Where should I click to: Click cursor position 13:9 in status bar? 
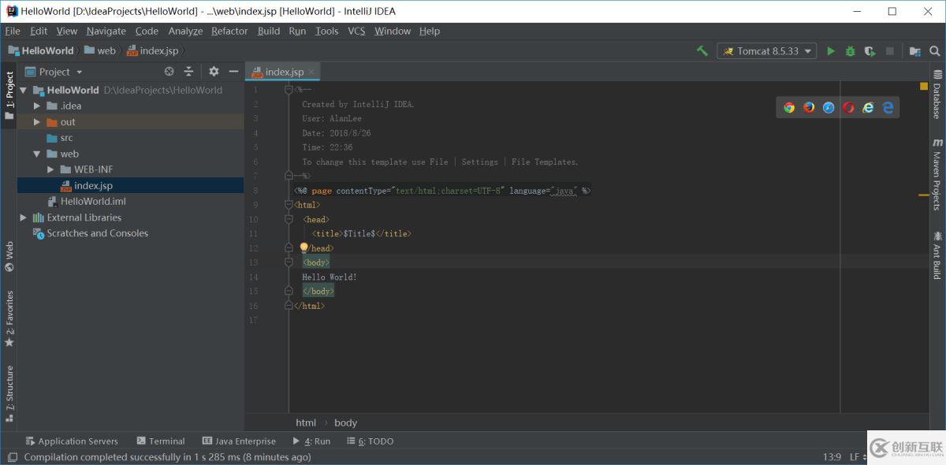tap(832, 457)
